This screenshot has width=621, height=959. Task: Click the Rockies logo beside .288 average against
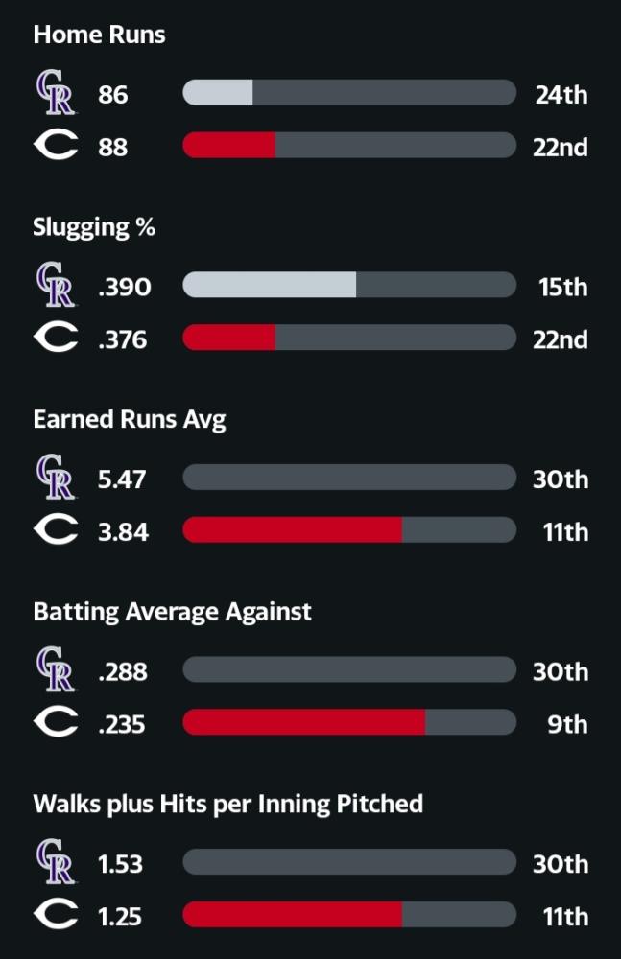[x=55, y=669]
